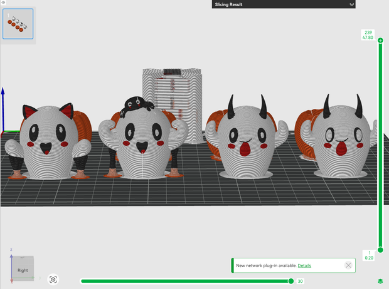
Task: Click the plus handle atop the layer slider
Action: (380, 40)
